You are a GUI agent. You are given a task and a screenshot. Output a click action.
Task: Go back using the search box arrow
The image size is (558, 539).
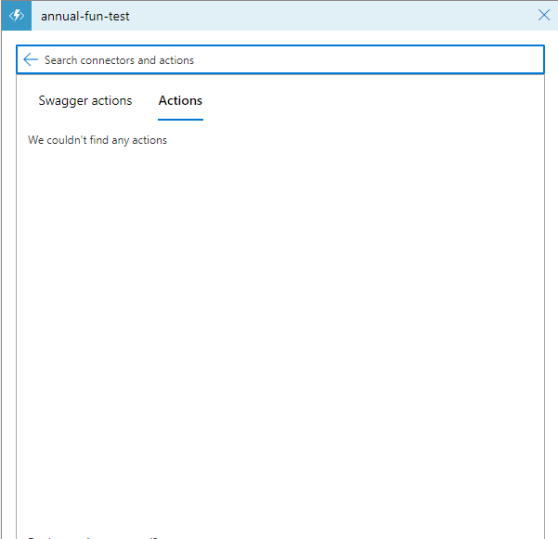pyautogui.click(x=31, y=59)
